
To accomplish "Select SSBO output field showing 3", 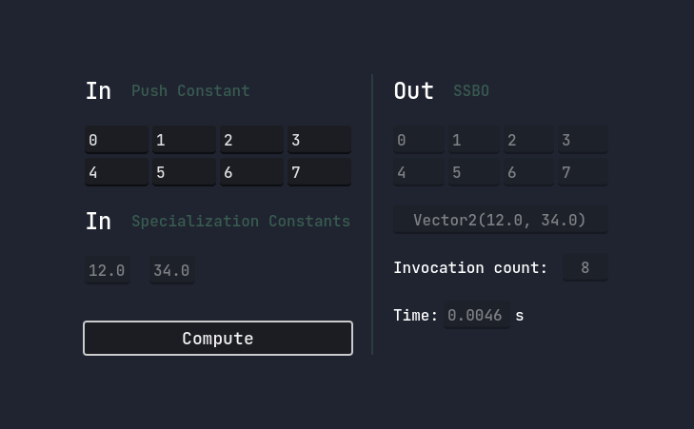I will coord(582,140).
